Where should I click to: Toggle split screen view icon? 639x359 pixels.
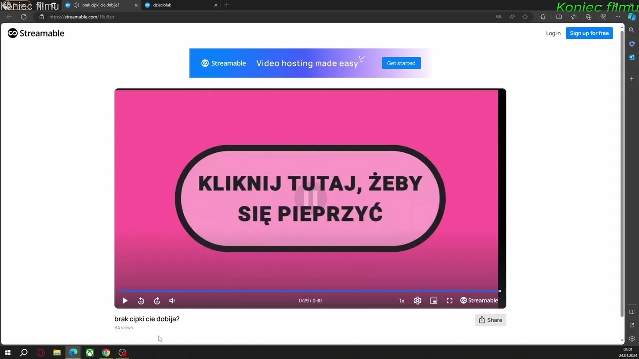559,17
